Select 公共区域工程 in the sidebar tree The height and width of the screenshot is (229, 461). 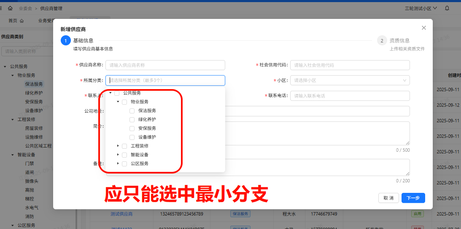click(x=38, y=146)
